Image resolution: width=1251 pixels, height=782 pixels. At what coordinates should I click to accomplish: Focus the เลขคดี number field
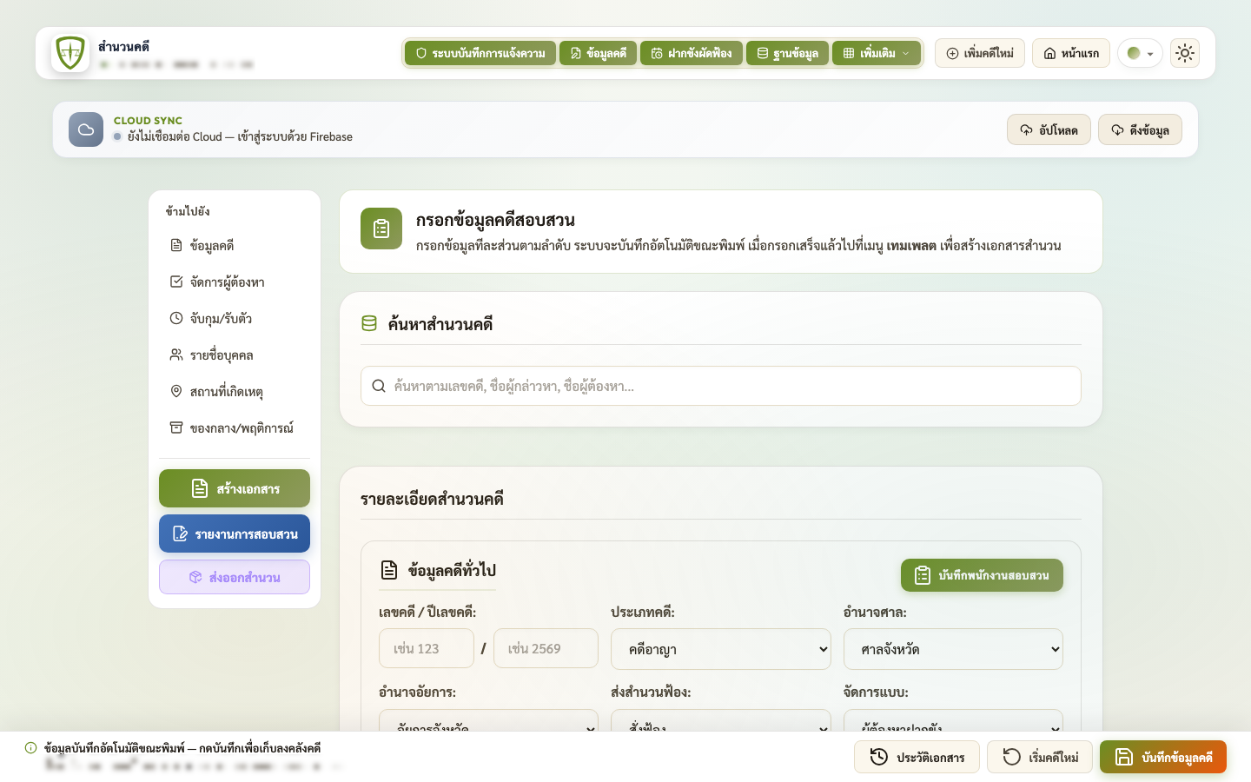(427, 648)
